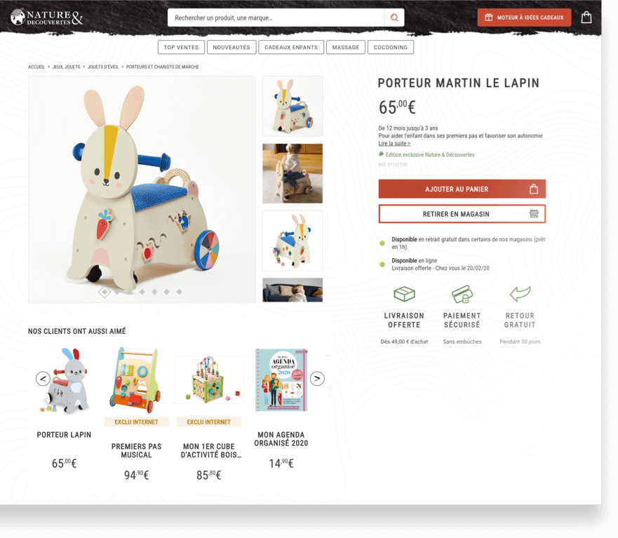The width and height of the screenshot is (618, 538).
Task: Click the search product input field
Action: (x=276, y=18)
